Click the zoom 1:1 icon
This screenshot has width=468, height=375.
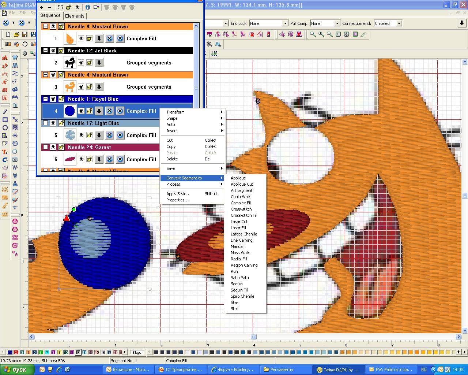[338, 34]
